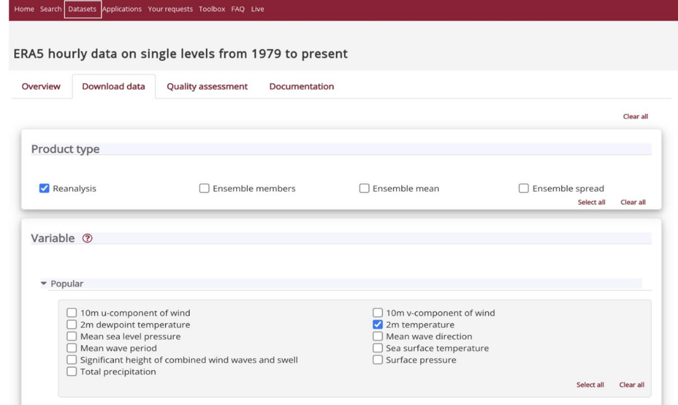Enable the Ensemble mean checkbox
The width and height of the screenshot is (678, 405).
click(x=364, y=188)
